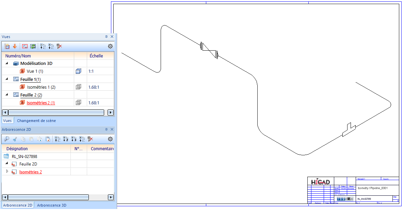The width and height of the screenshot is (404, 210).
Task: Click the HiCAD logo in the title block
Action: (x=321, y=182)
